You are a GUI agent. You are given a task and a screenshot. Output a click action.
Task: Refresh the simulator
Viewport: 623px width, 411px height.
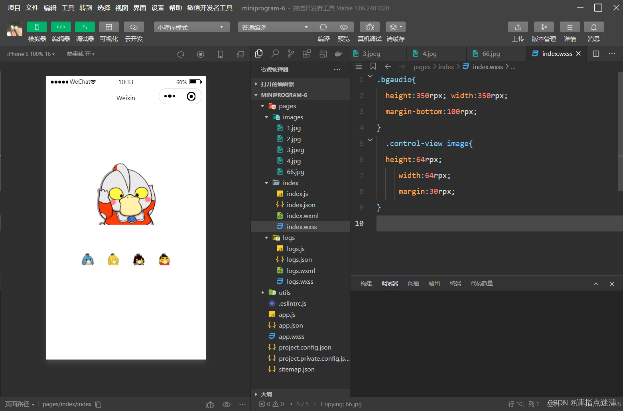pyautogui.click(x=181, y=54)
